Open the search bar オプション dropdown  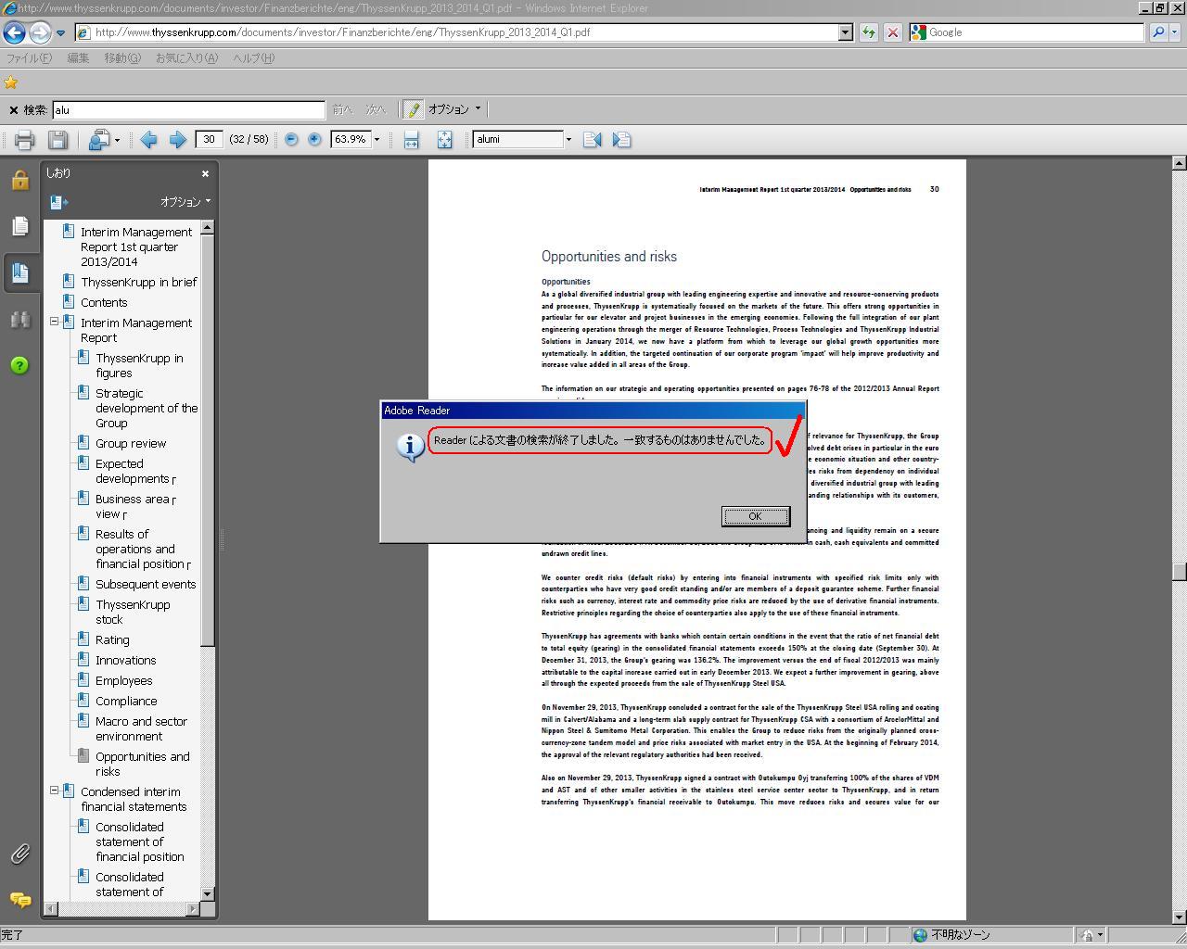click(454, 109)
